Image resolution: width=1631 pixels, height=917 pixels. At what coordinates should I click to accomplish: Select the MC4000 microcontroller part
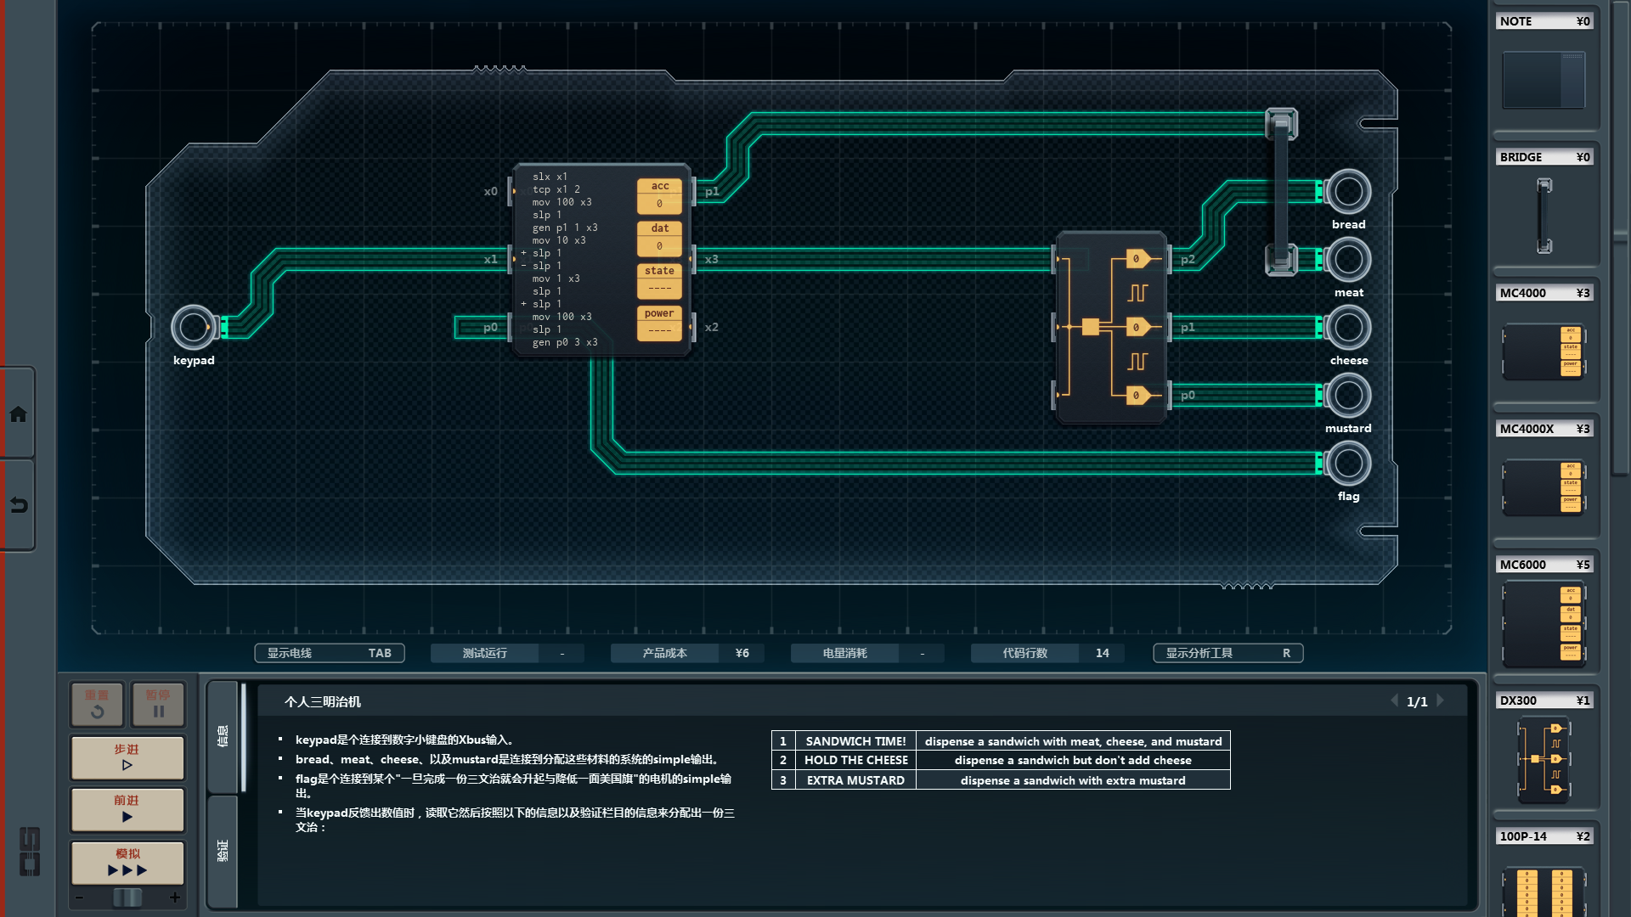1544,351
